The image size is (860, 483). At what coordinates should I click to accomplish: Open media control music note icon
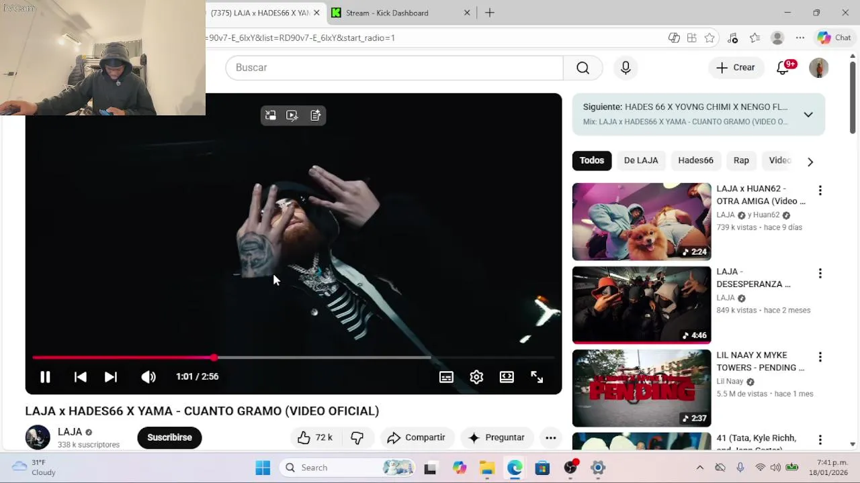click(732, 38)
